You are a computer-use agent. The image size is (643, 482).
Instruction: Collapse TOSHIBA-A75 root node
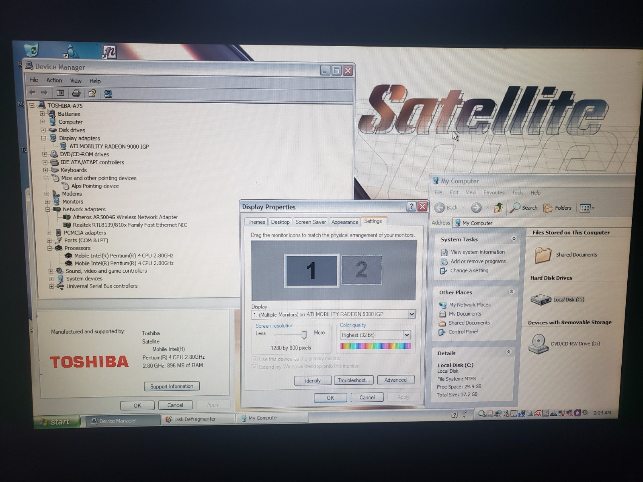tap(32, 106)
